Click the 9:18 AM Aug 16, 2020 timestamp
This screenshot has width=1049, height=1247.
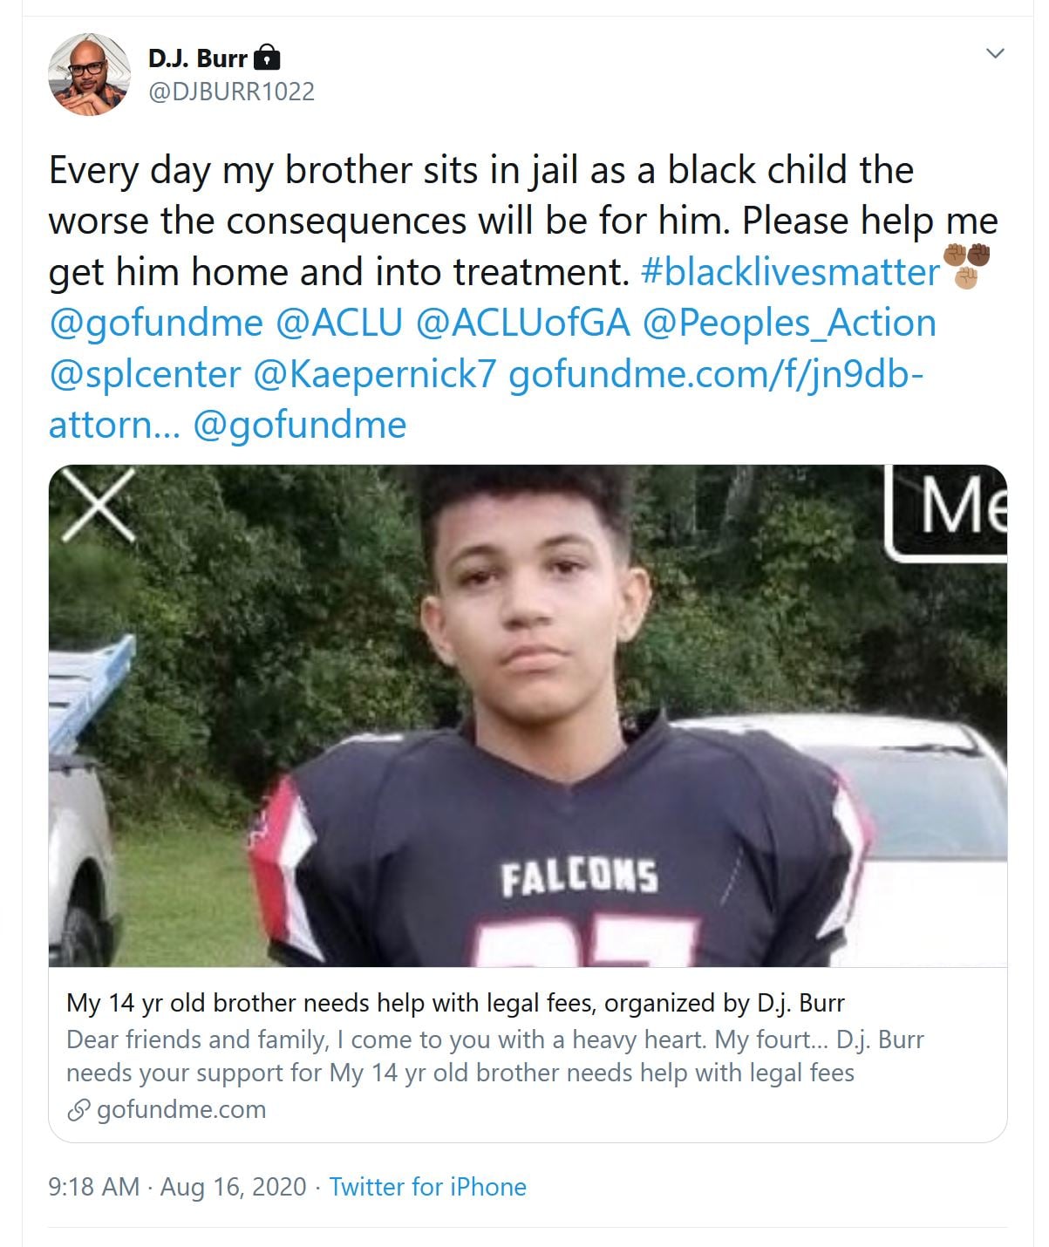point(177,1187)
